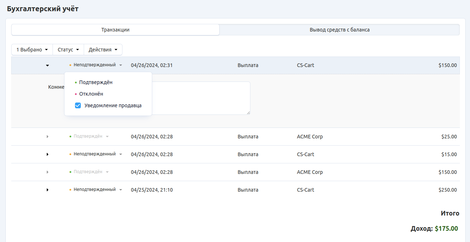Screen dimensions: 470x242
Task: Switch to 'Вывод средств с баланса' tab
Action: pyautogui.click(x=339, y=30)
